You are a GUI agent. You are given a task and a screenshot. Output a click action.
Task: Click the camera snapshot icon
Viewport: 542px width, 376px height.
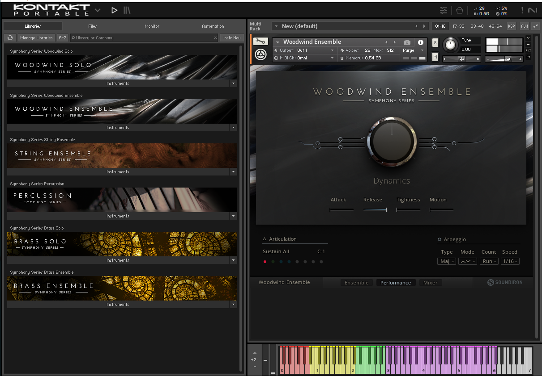pos(407,42)
